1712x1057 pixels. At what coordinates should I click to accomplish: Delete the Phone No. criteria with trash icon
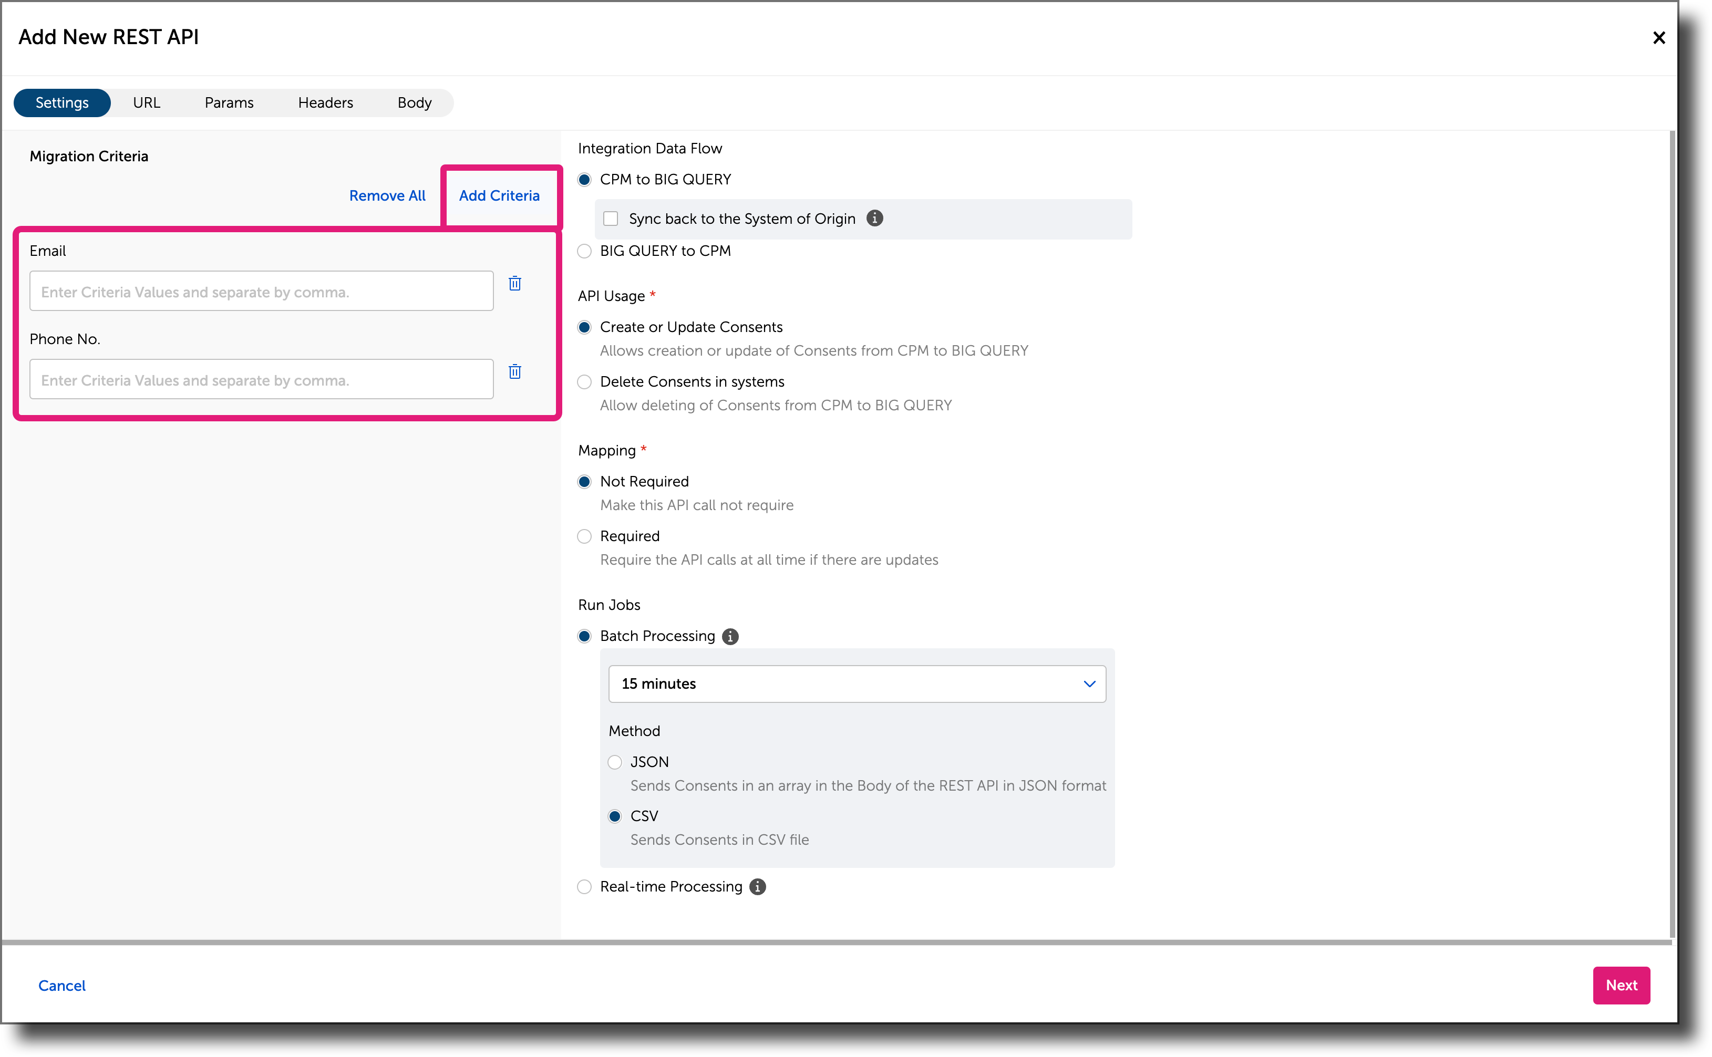[515, 372]
